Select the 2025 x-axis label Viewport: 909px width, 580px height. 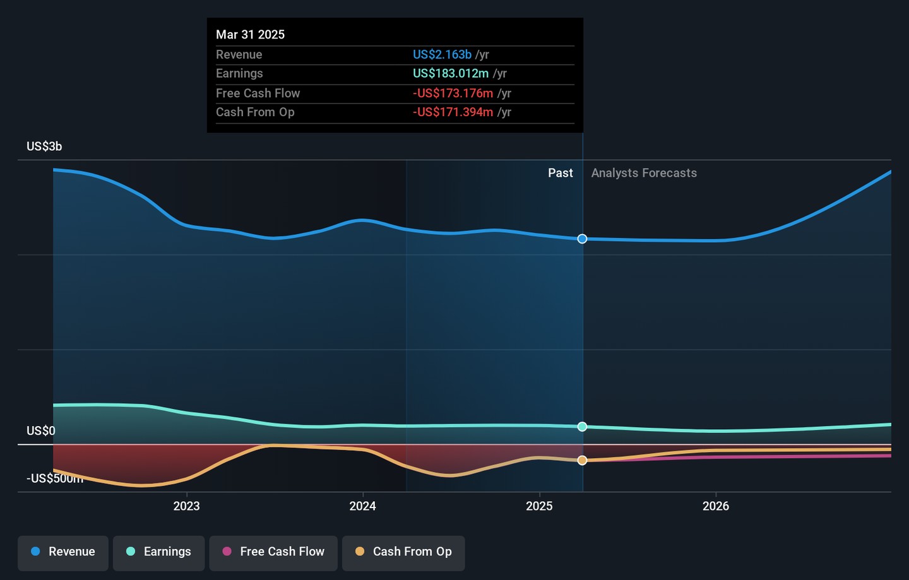[539, 506]
